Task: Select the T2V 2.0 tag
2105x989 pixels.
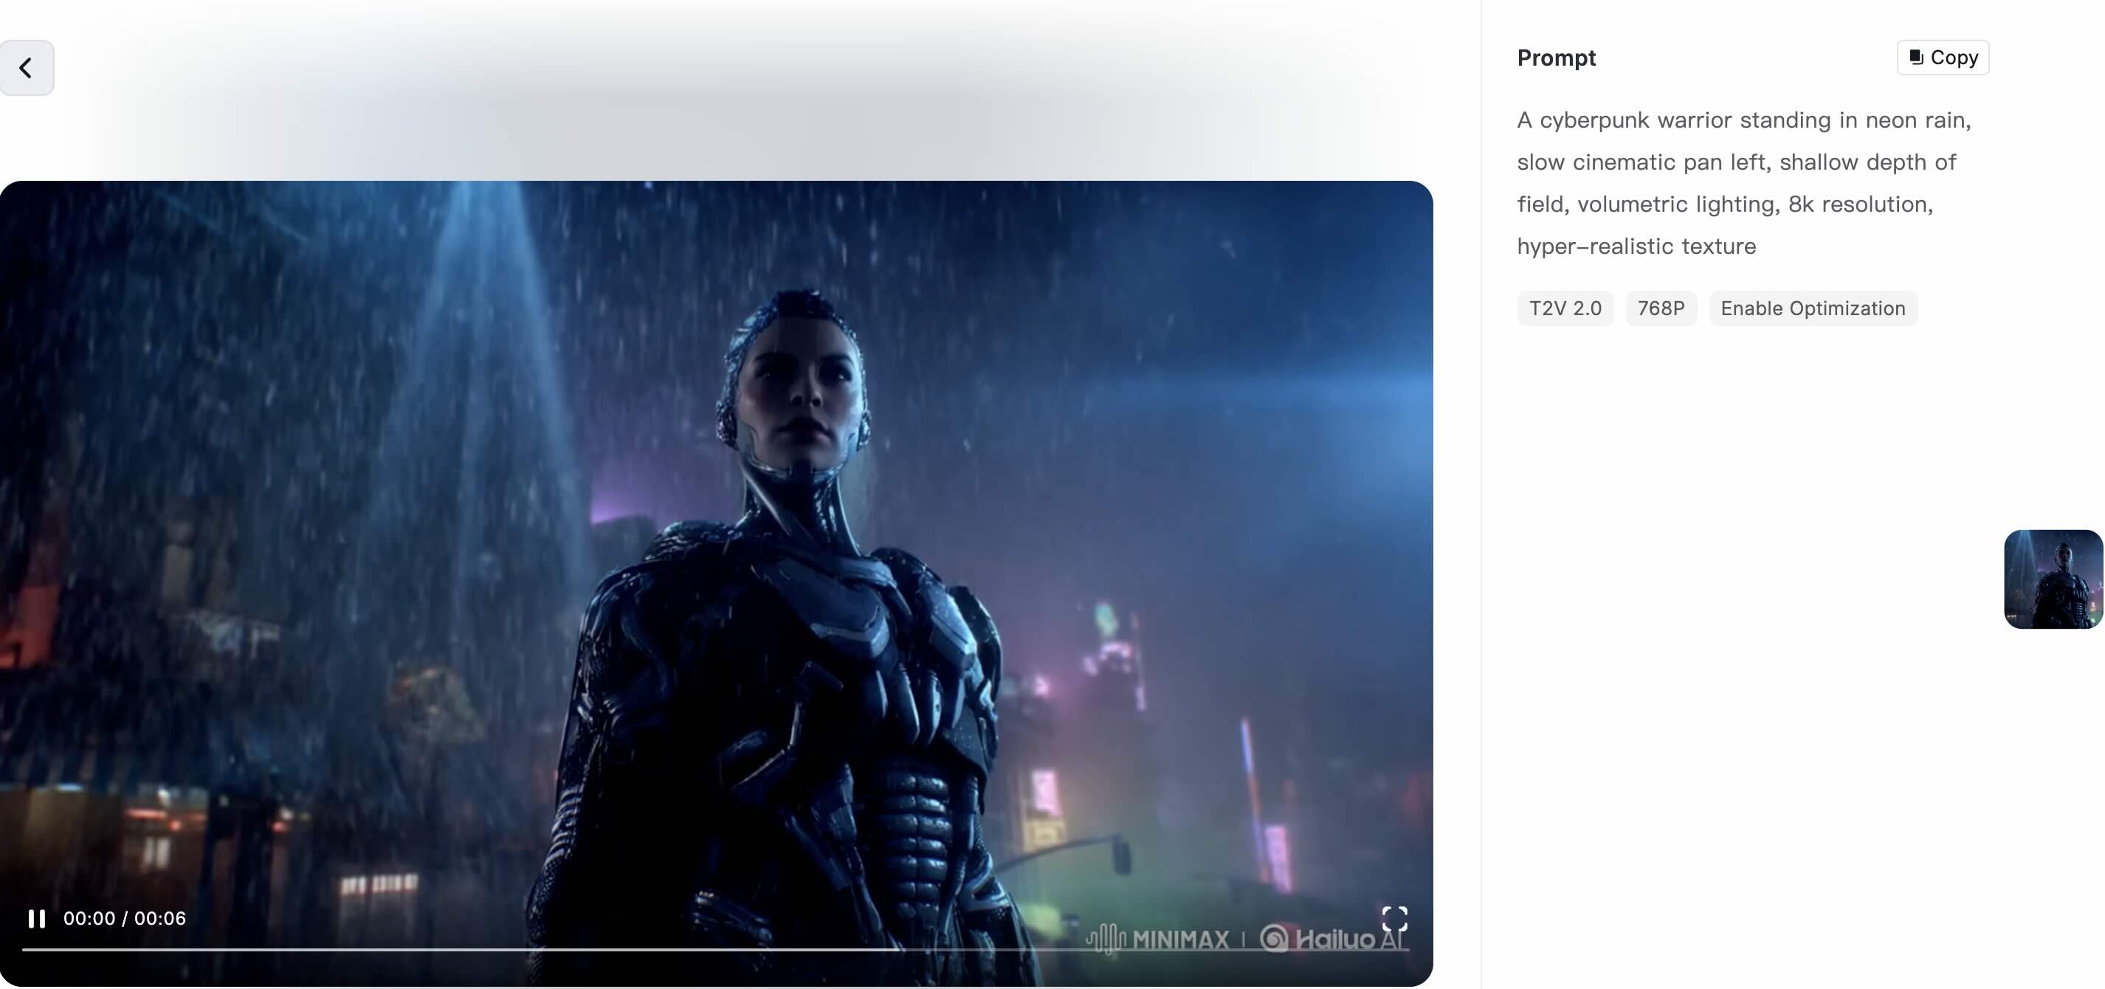Action: coord(1565,309)
